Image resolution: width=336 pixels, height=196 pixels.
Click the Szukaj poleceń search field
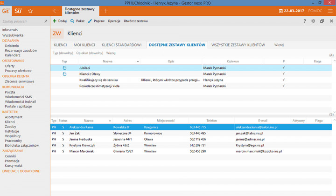pos(21,21)
